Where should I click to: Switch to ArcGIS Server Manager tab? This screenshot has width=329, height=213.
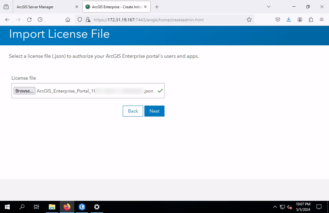(44, 7)
